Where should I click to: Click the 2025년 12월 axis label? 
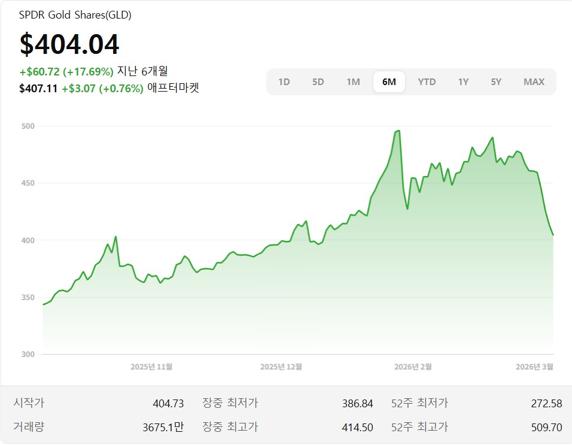(x=281, y=367)
